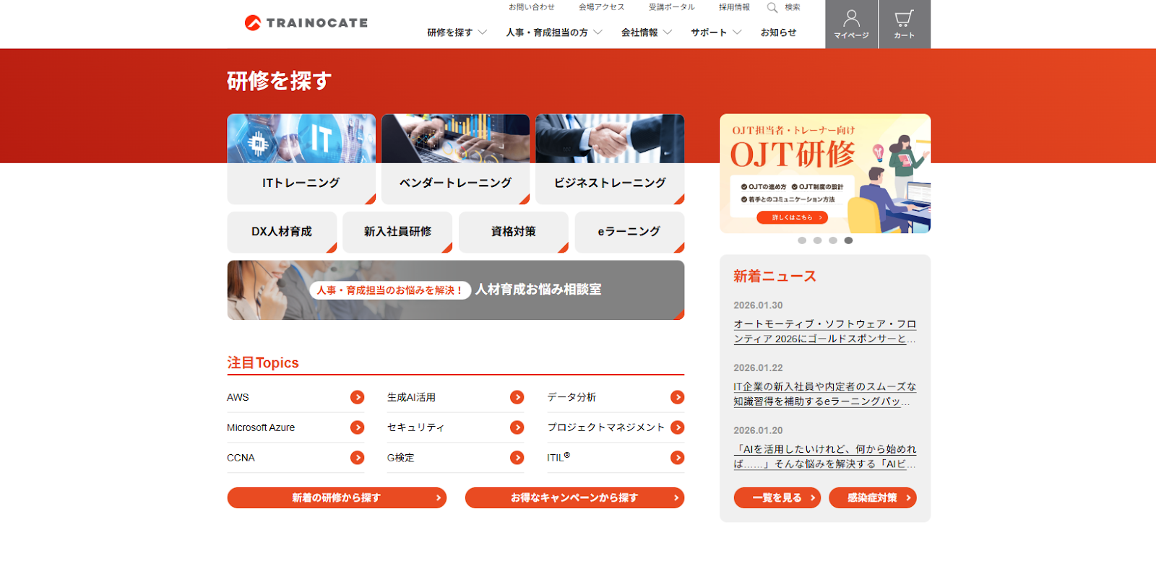
Task: Open セキュリティ topic link
Action: (415, 427)
